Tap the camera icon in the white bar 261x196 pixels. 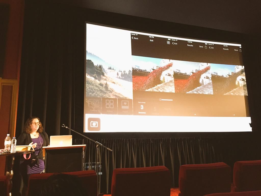[94, 124]
